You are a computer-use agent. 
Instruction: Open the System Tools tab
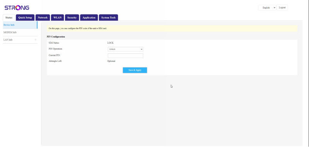pyautogui.click(x=109, y=17)
